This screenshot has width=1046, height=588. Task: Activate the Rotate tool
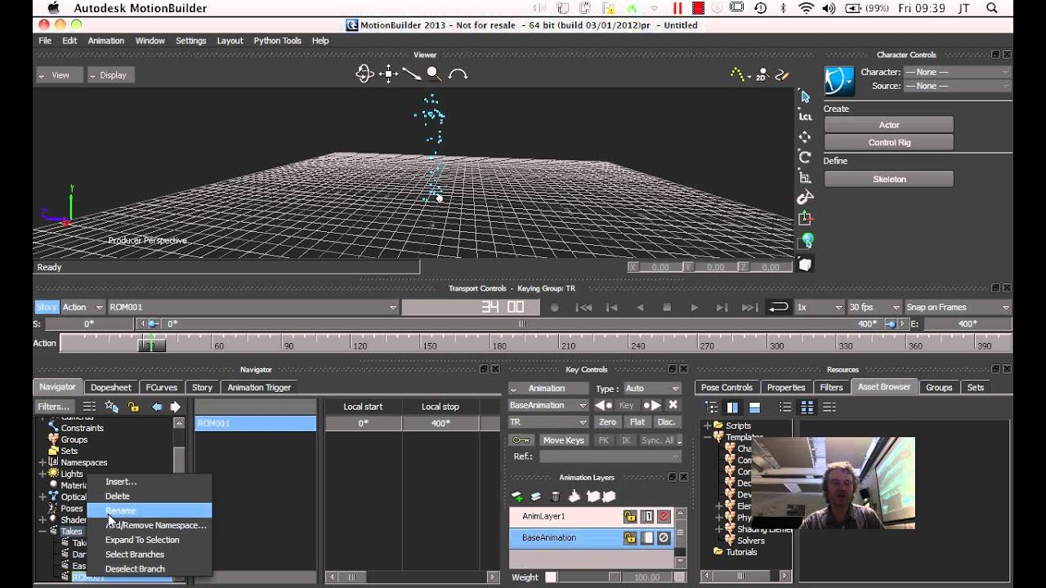point(805,157)
